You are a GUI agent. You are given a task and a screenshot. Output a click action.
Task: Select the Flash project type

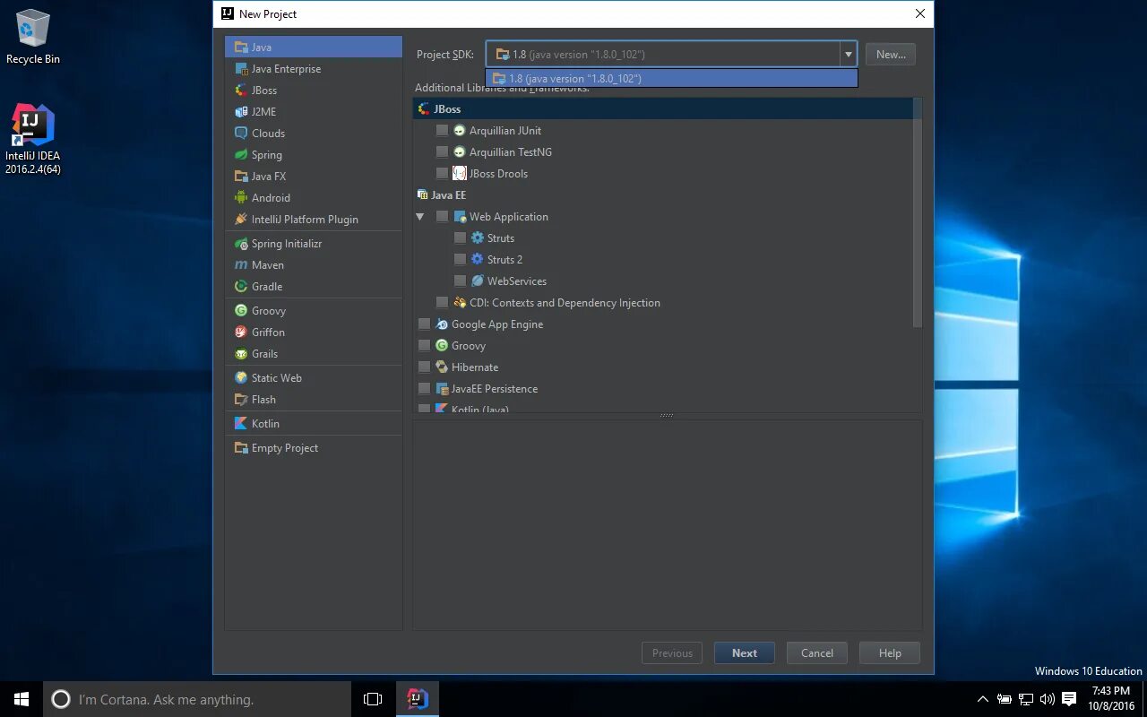(314, 399)
